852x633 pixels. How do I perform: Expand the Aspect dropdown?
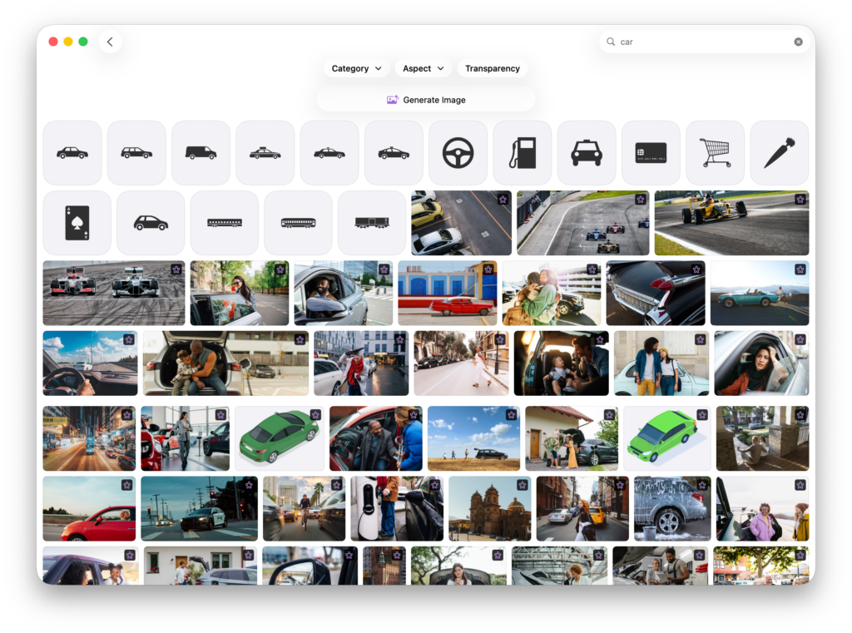423,69
